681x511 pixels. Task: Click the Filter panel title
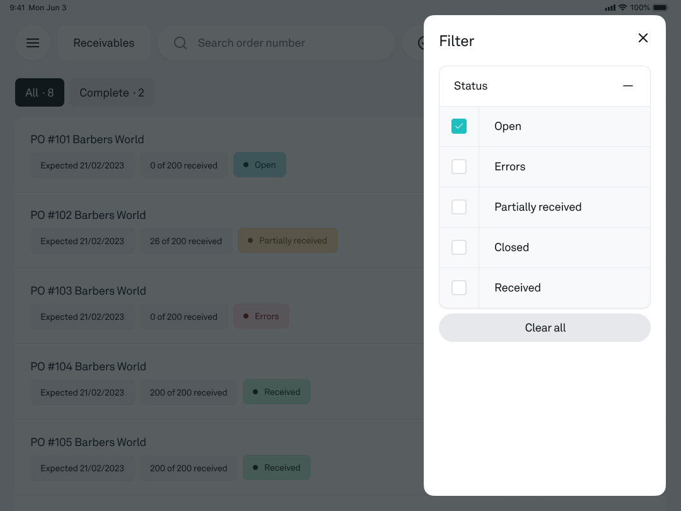[x=457, y=41]
